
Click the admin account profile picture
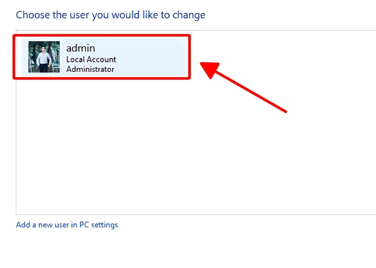point(44,57)
